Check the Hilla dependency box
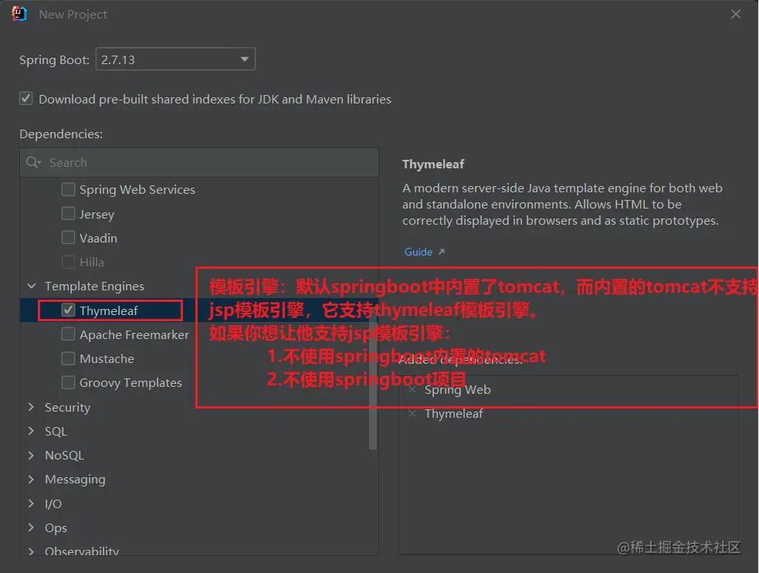 [68, 262]
